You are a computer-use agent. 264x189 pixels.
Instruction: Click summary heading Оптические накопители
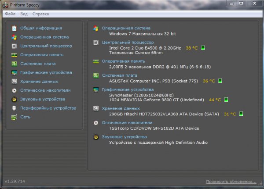[x=127, y=123]
